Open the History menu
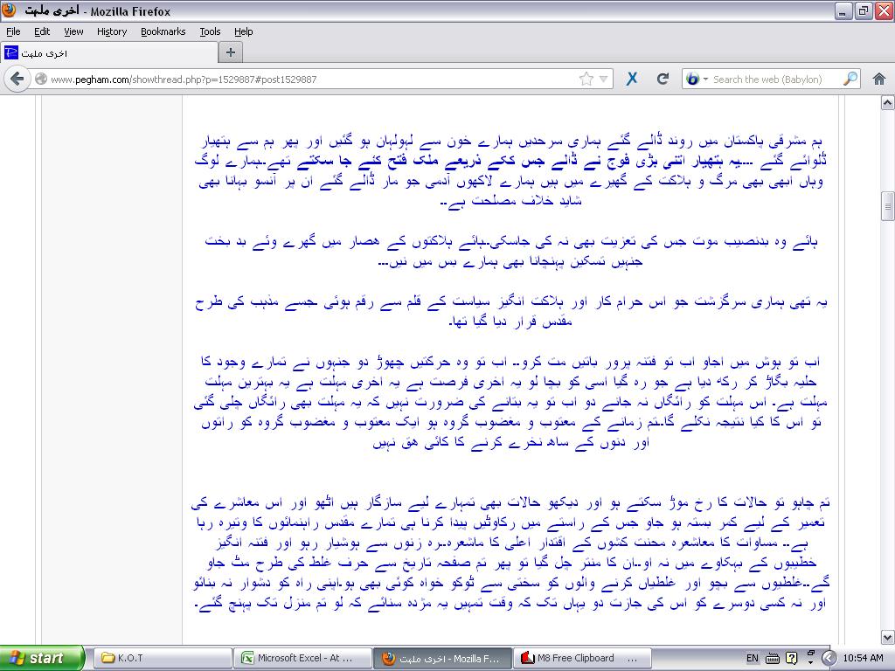895x671 pixels. [112, 31]
